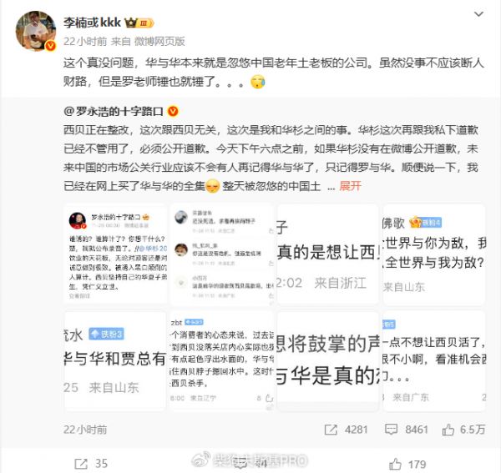Open the post options chevron menu
Viewport: 501px width, 473px height.
tap(478, 14)
